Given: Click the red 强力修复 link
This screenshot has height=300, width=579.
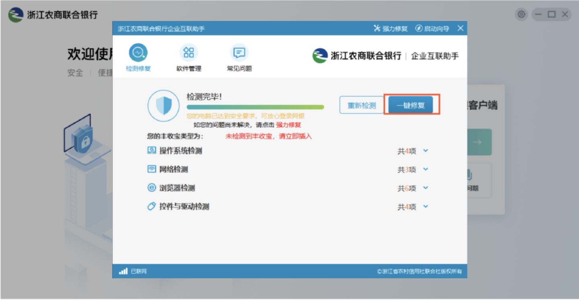Looking at the screenshot, I should point(288,125).
